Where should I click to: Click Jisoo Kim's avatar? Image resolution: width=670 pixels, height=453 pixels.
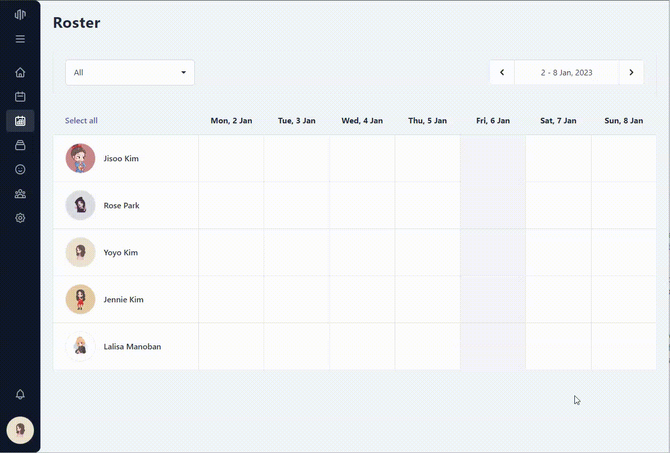pos(80,158)
